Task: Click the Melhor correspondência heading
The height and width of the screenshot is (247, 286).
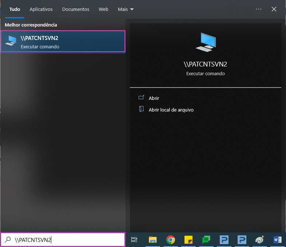Action: click(x=31, y=25)
